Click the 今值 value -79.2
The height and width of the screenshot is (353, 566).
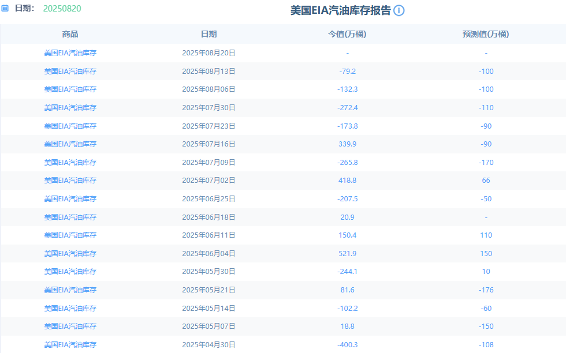348,72
